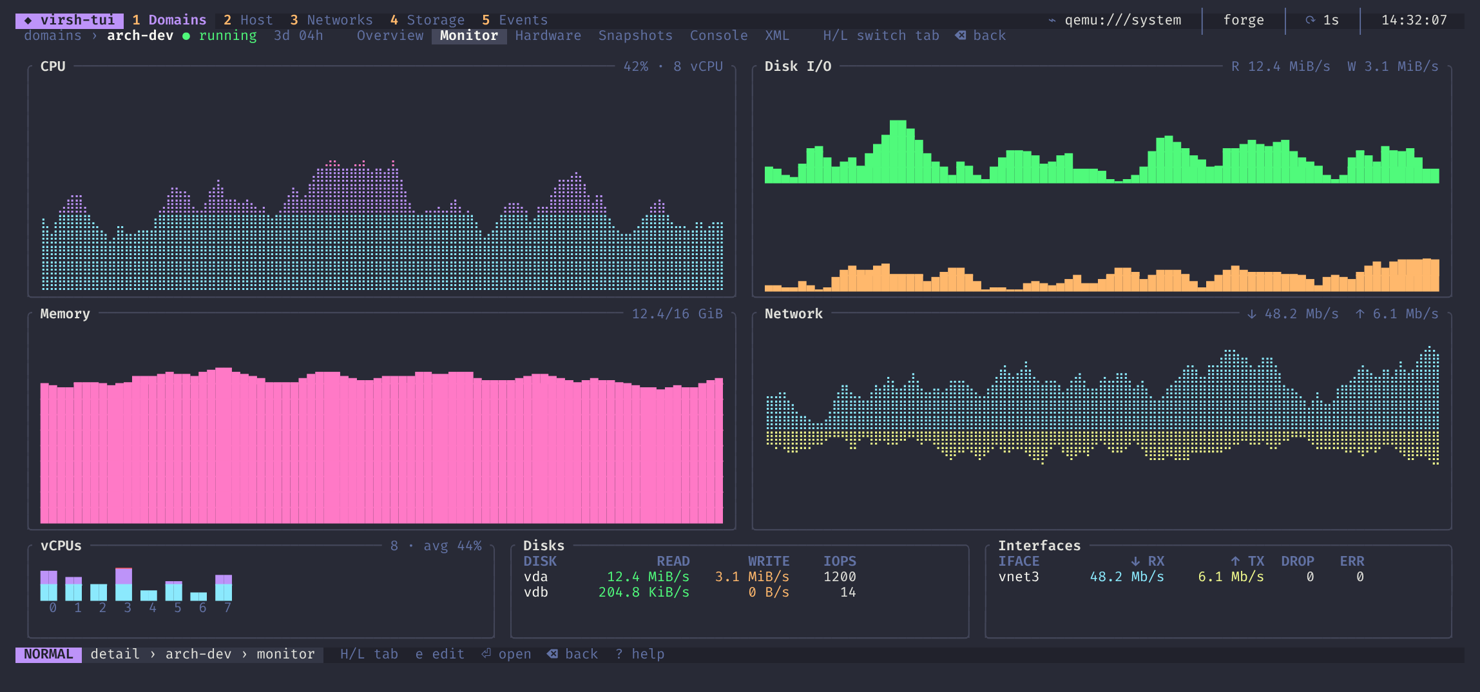
Task: Click the vCPU 0 usage bar
Action: pos(49,585)
